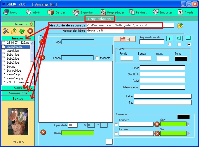Click the wrench and screwdriver tools icon

[6, 31]
